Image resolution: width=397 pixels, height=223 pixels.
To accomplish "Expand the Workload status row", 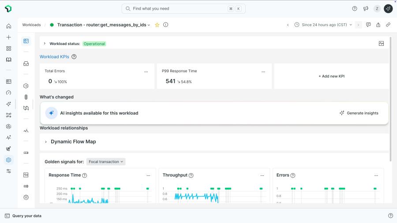I will [x=45, y=44].
